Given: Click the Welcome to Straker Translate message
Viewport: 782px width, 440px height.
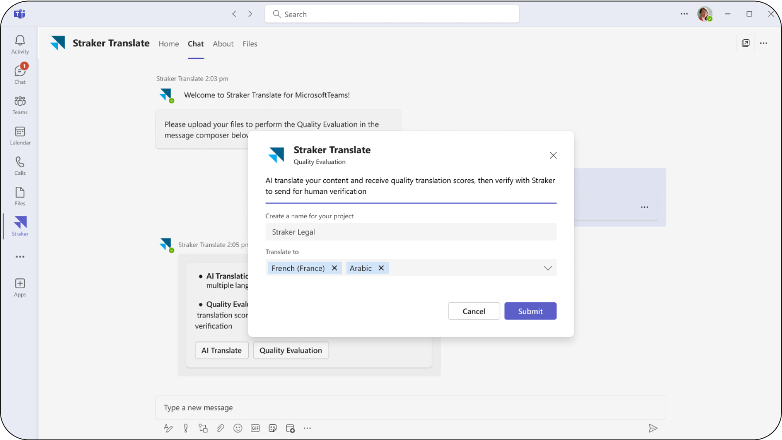Looking at the screenshot, I should 267,95.
